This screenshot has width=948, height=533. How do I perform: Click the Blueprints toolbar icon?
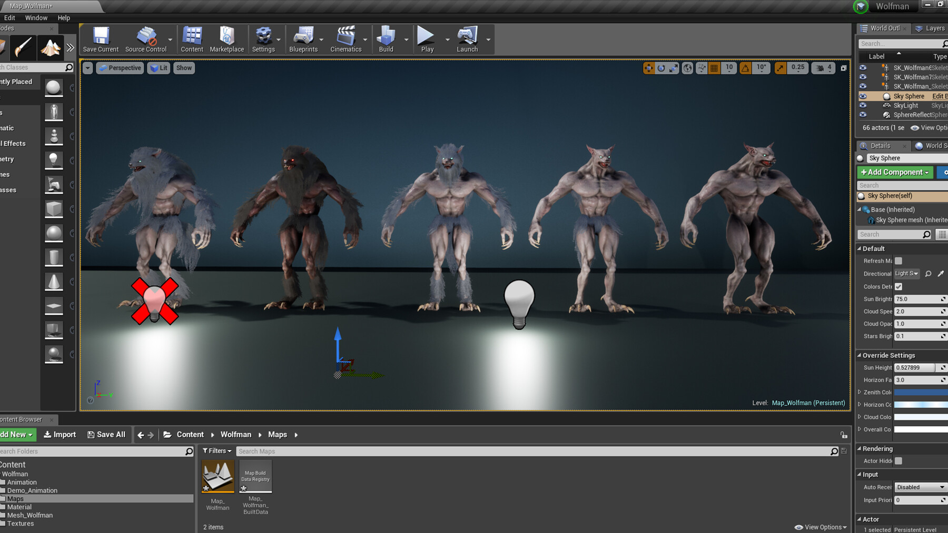tap(303, 39)
